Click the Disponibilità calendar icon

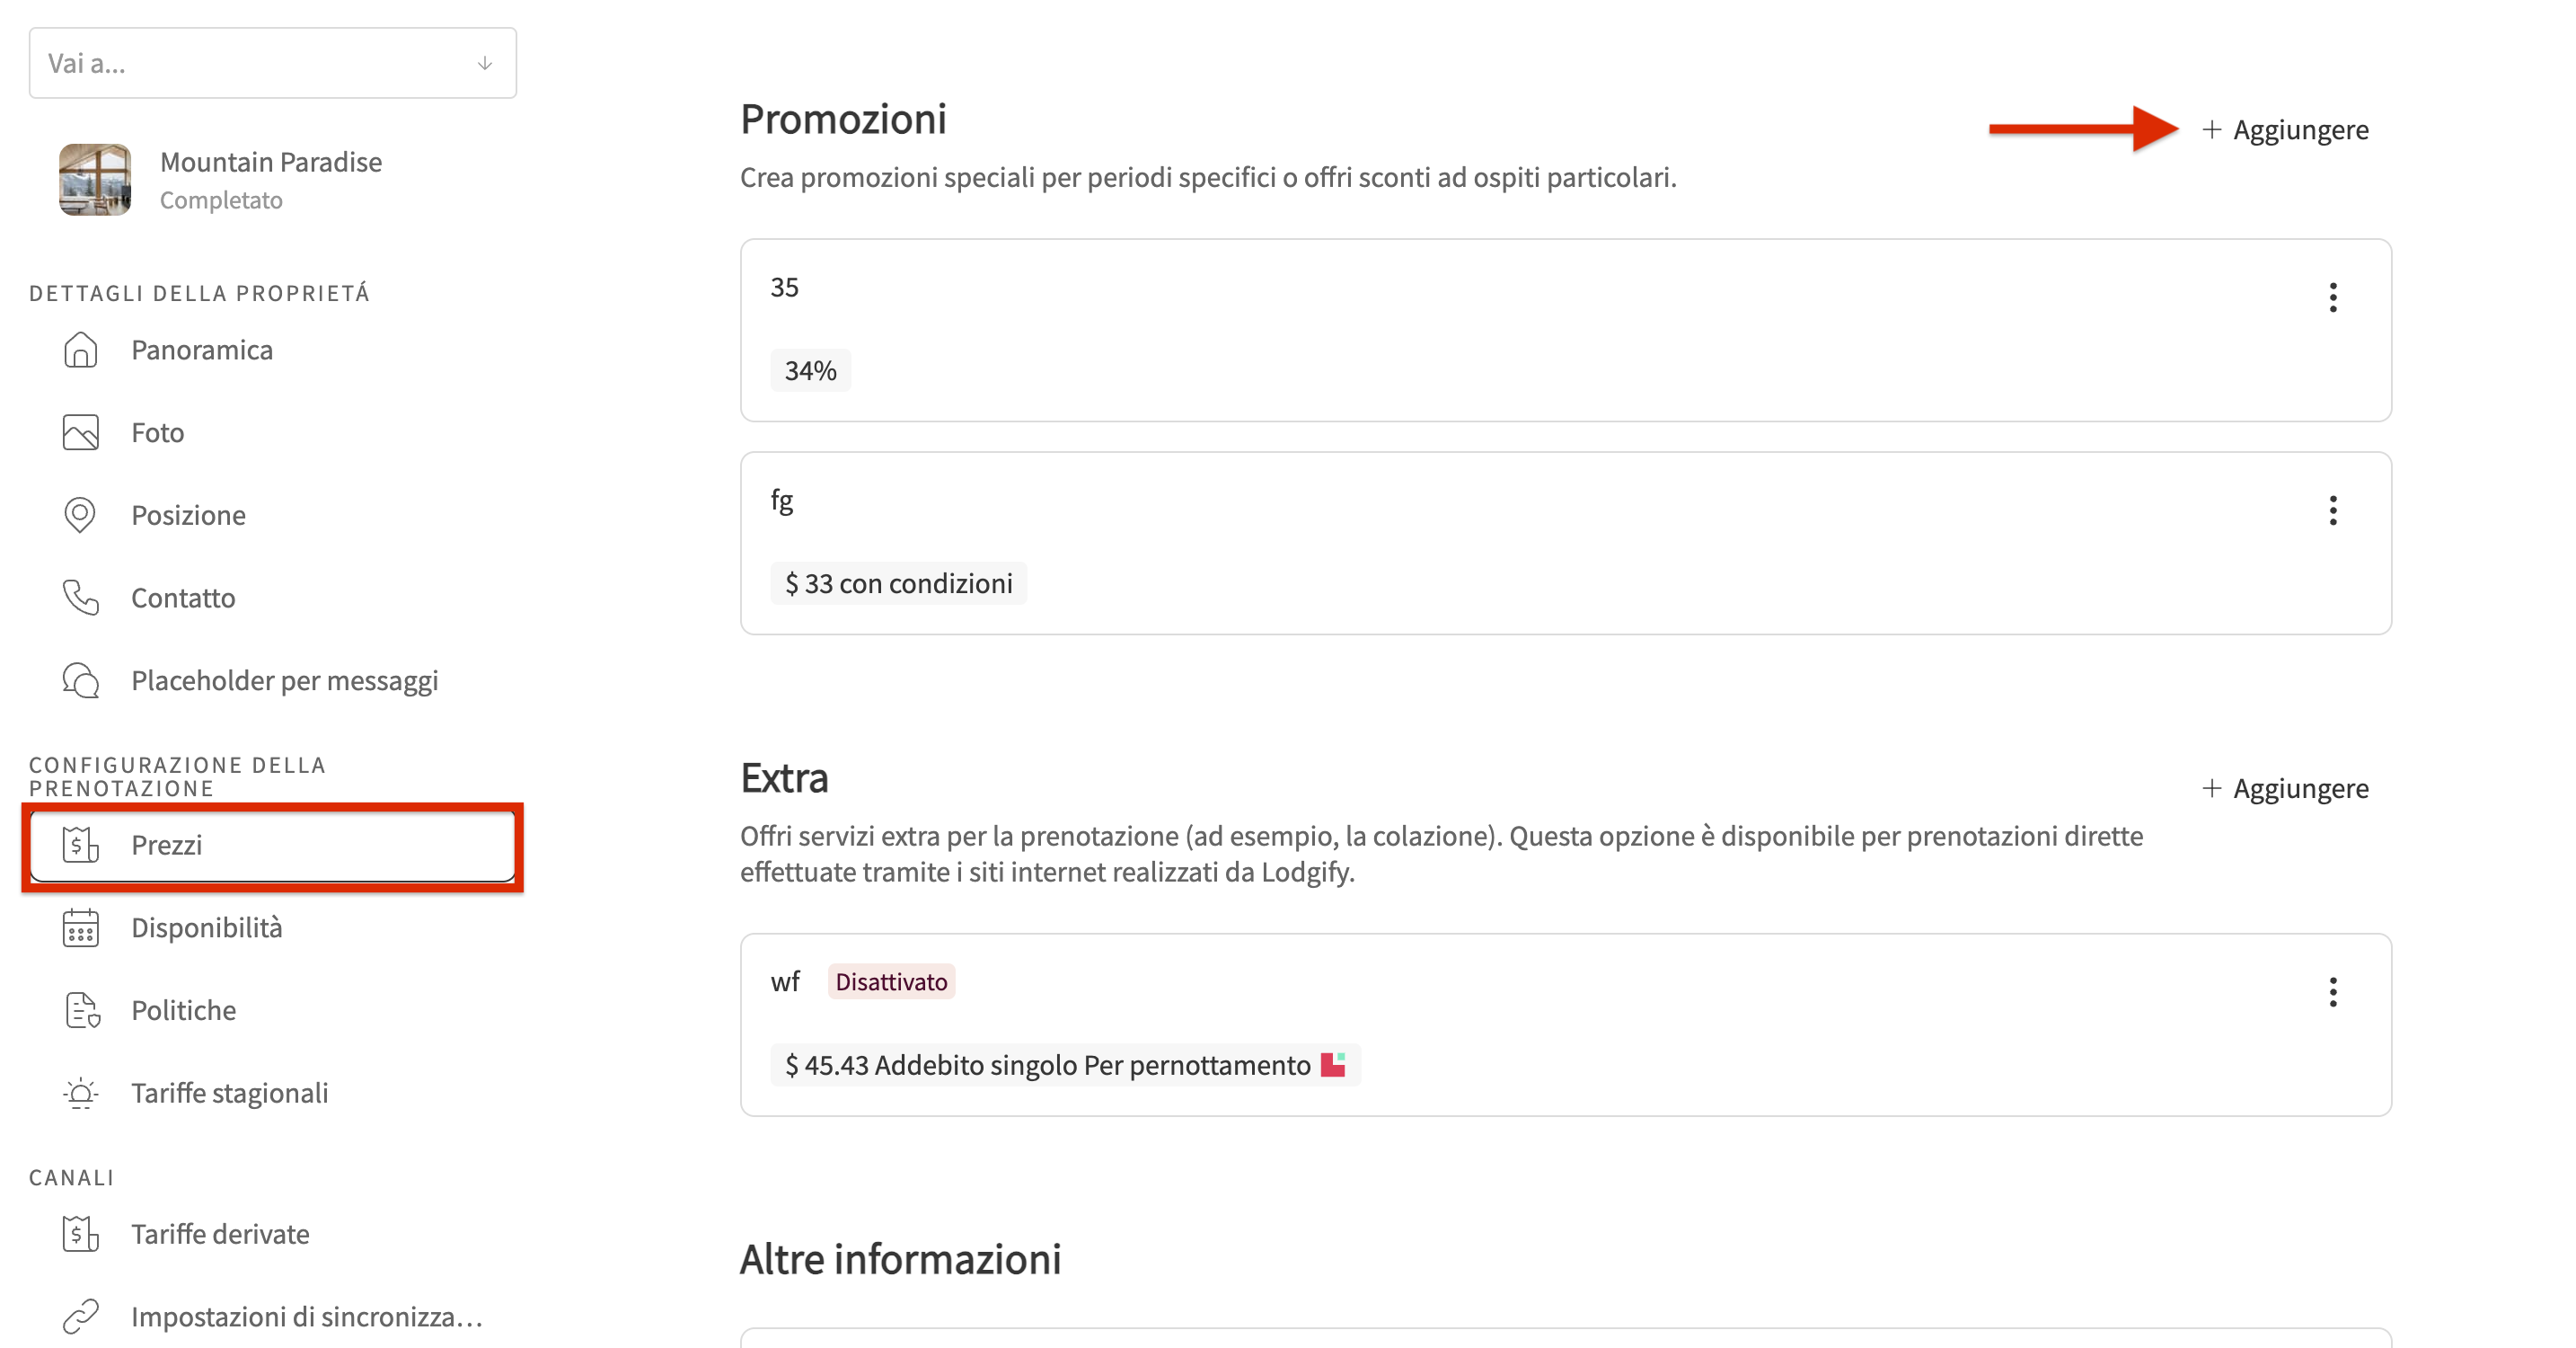click(x=80, y=927)
